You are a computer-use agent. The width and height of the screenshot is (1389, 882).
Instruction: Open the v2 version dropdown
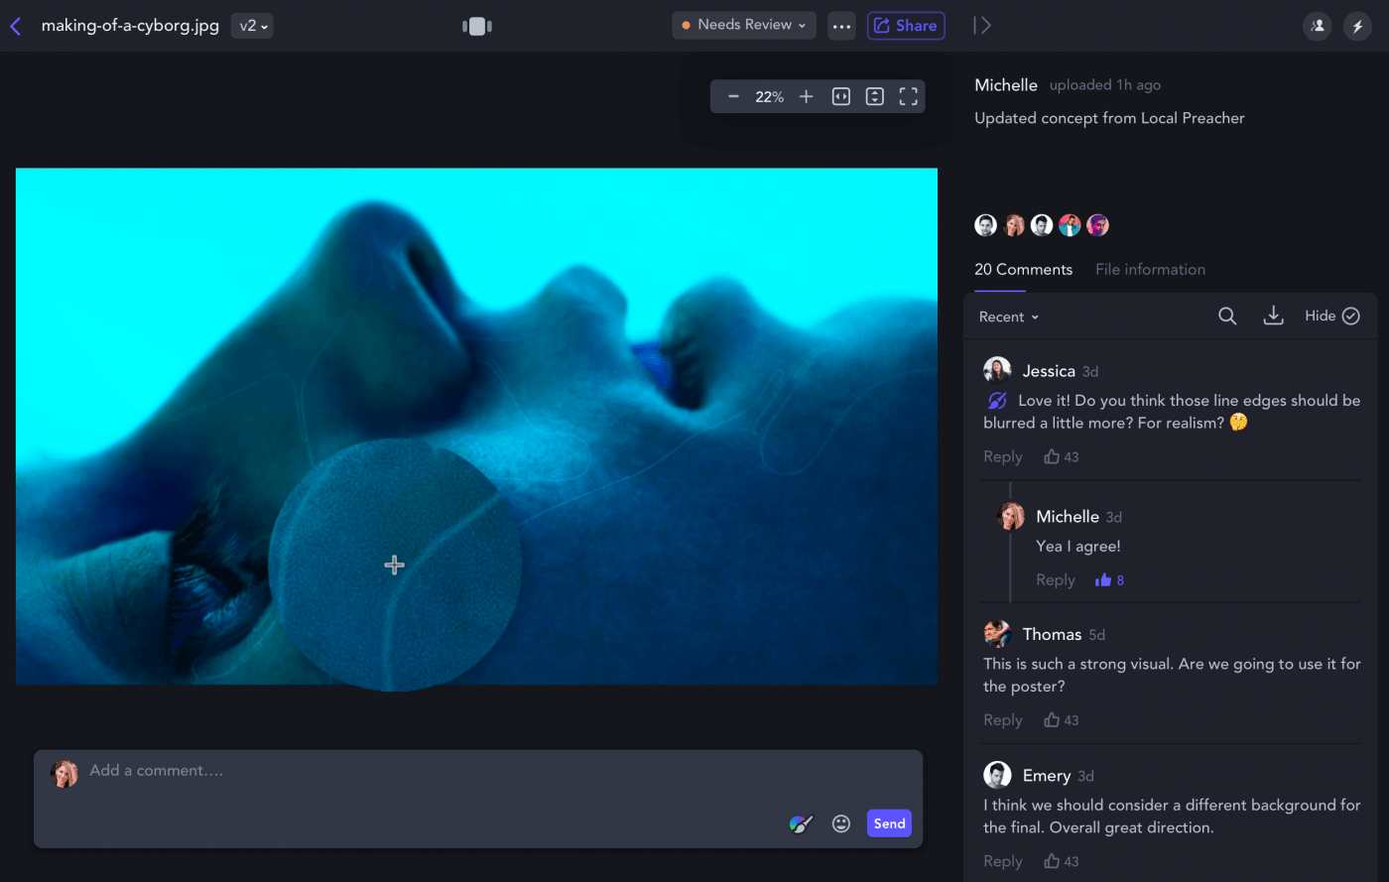tap(253, 26)
